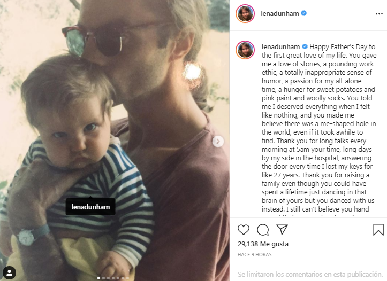The width and height of the screenshot is (387, 281).
Task: Share post with paper plane icon
Action: pyautogui.click(x=282, y=230)
